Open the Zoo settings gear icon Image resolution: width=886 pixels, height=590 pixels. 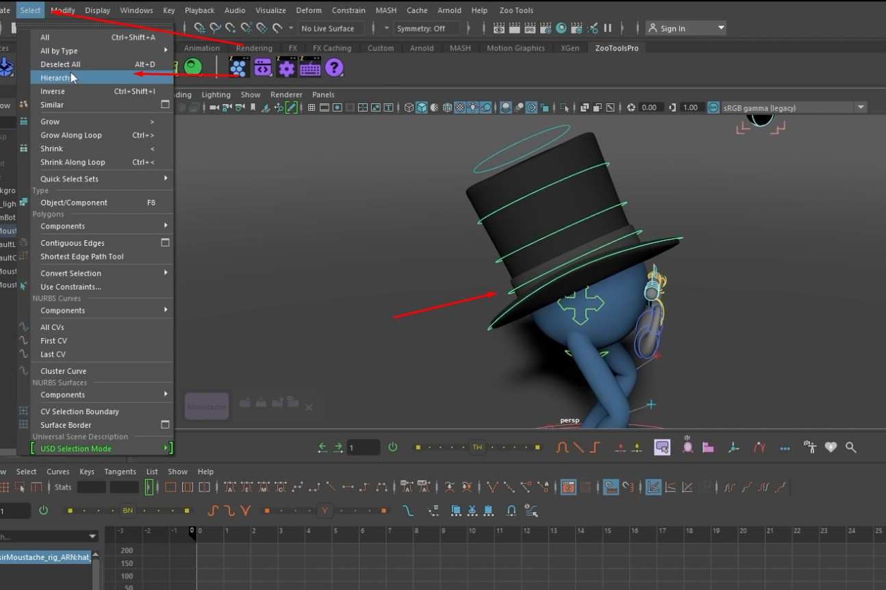click(x=286, y=68)
